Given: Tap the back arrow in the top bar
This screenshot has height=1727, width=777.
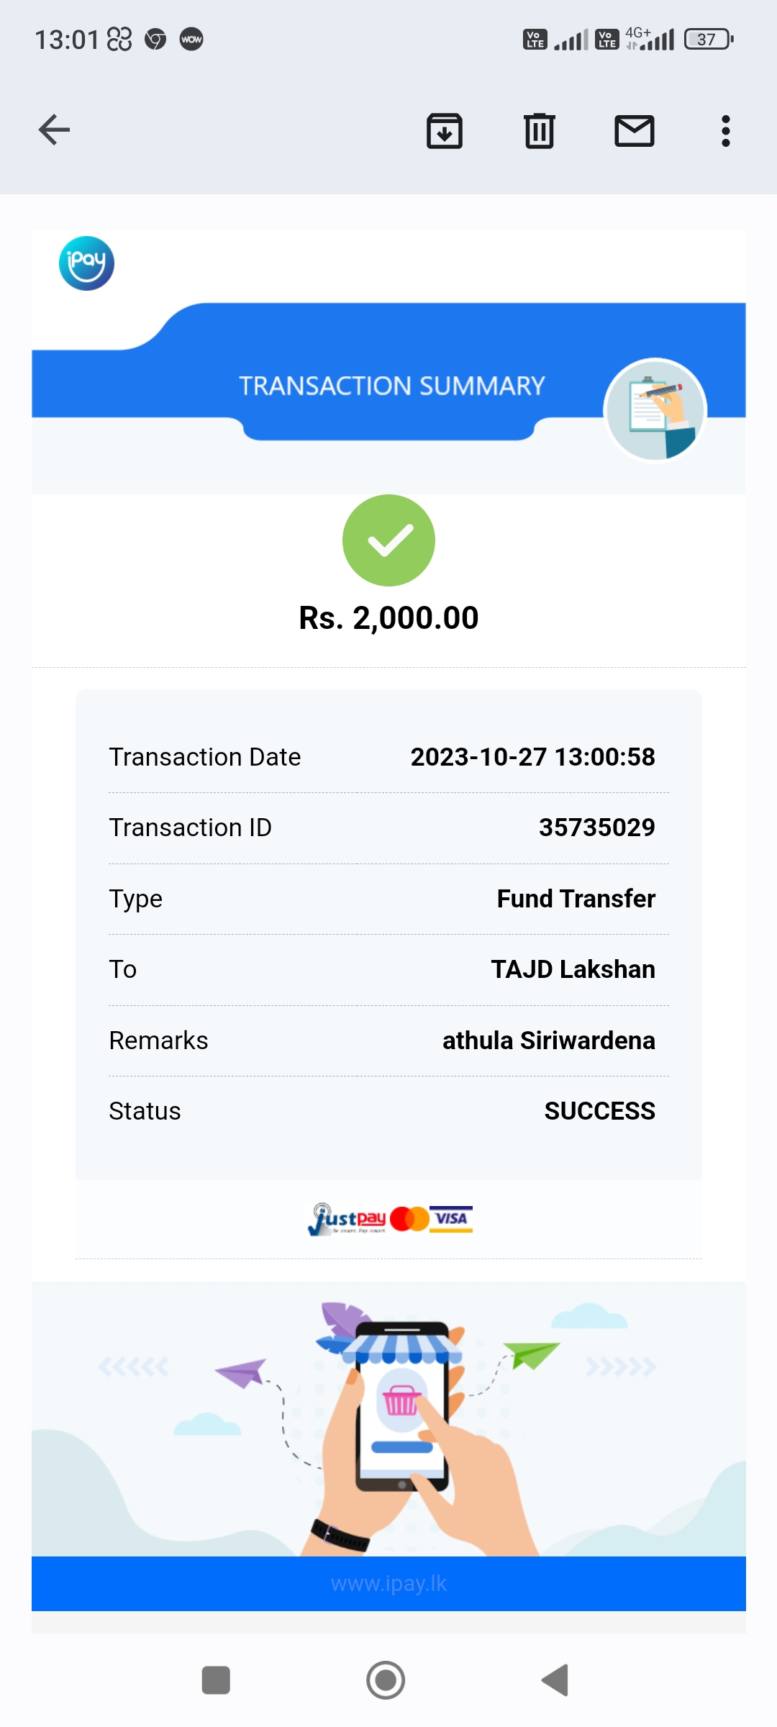Looking at the screenshot, I should pyautogui.click(x=54, y=130).
